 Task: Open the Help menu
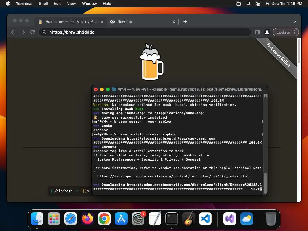(x=107, y=3)
